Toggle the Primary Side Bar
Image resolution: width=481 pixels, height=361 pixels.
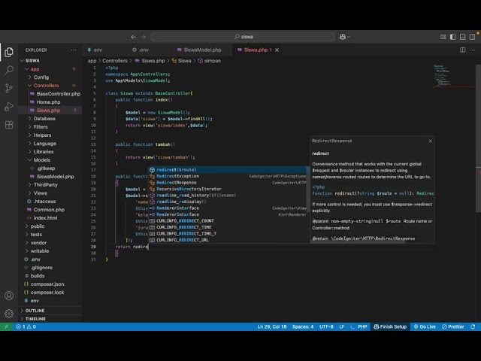[452, 37]
